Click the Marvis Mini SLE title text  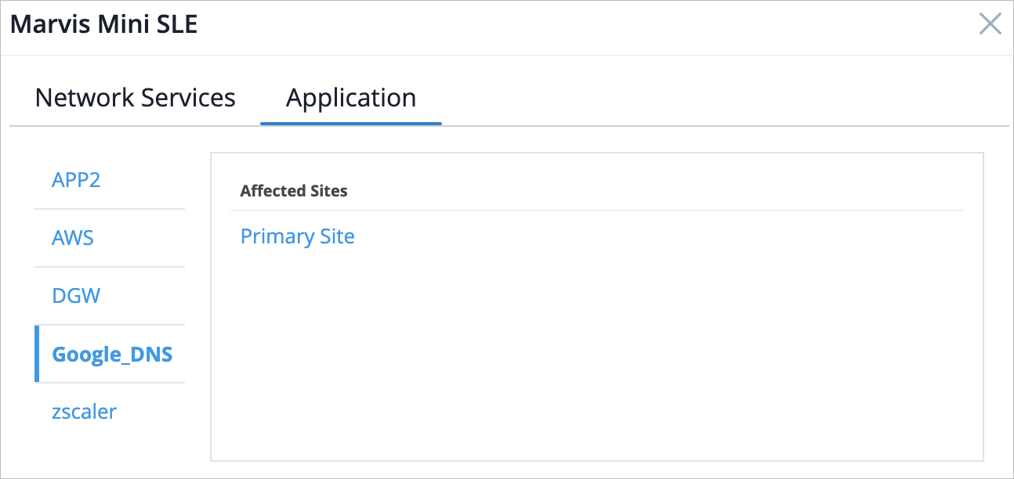pyautogui.click(x=103, y=24)
